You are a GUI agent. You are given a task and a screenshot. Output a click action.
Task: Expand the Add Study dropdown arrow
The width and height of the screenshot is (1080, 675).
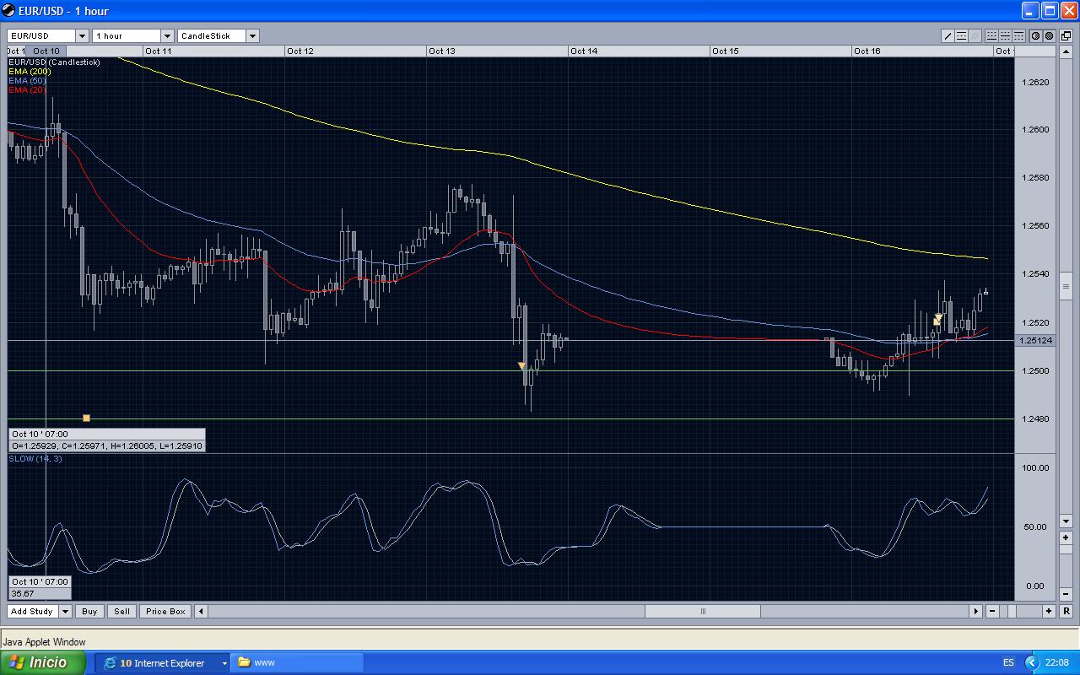click(x=65, y=611)
